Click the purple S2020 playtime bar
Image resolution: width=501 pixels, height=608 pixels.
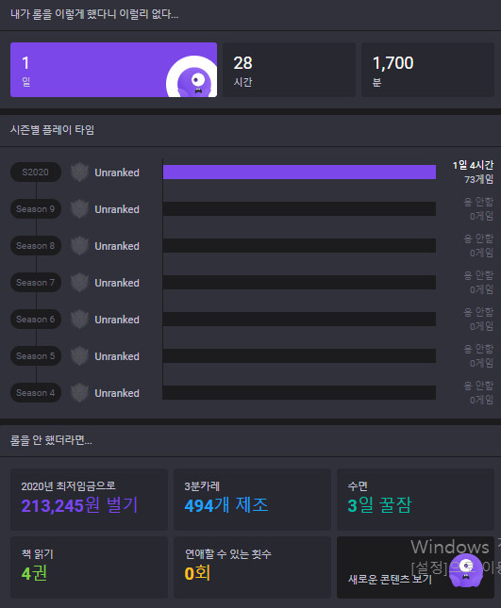tap(300, 173)
